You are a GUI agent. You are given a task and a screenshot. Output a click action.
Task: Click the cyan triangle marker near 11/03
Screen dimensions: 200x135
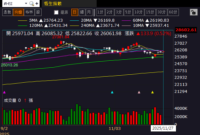tap(112, 92)
